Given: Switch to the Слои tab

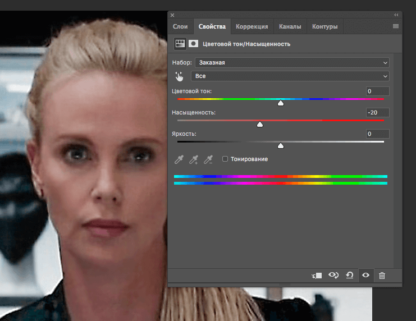Looking at the screenshot, I should tap(180, 26).
